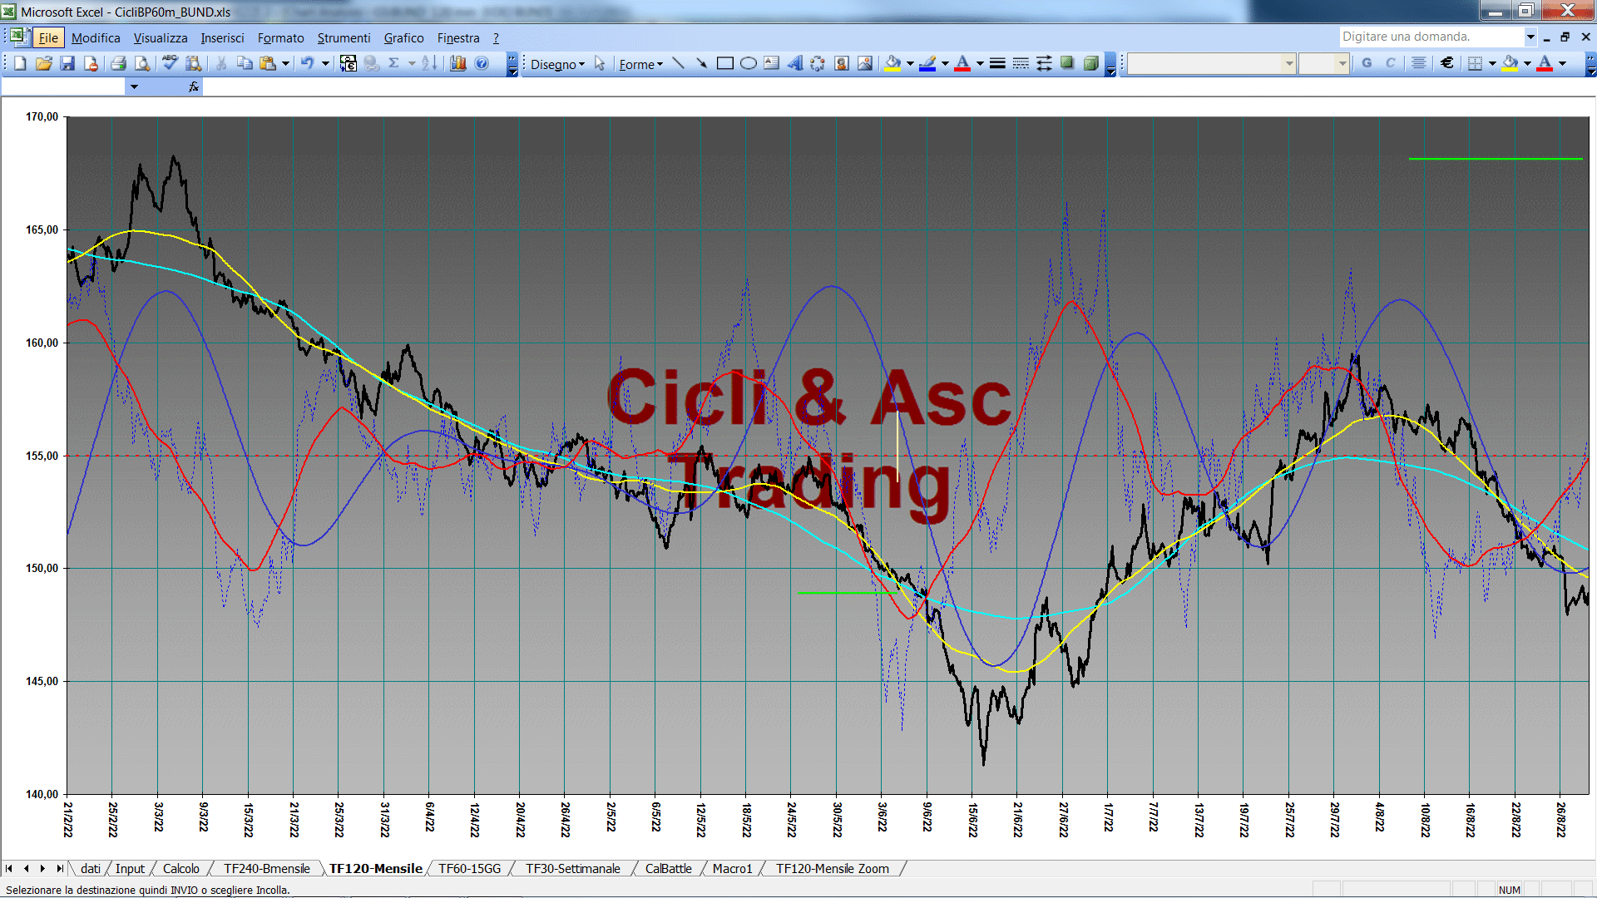Open the Modifica menu

[x=96, y=38]
